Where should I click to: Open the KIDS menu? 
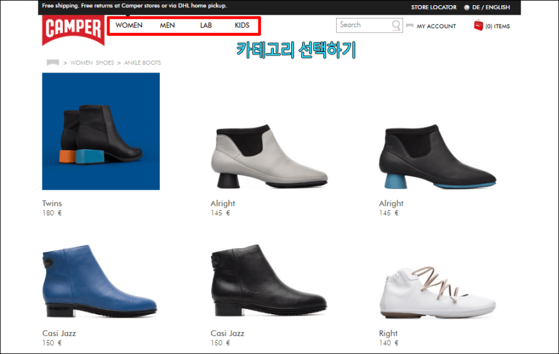pyautogui.click(x=242, y=25)
